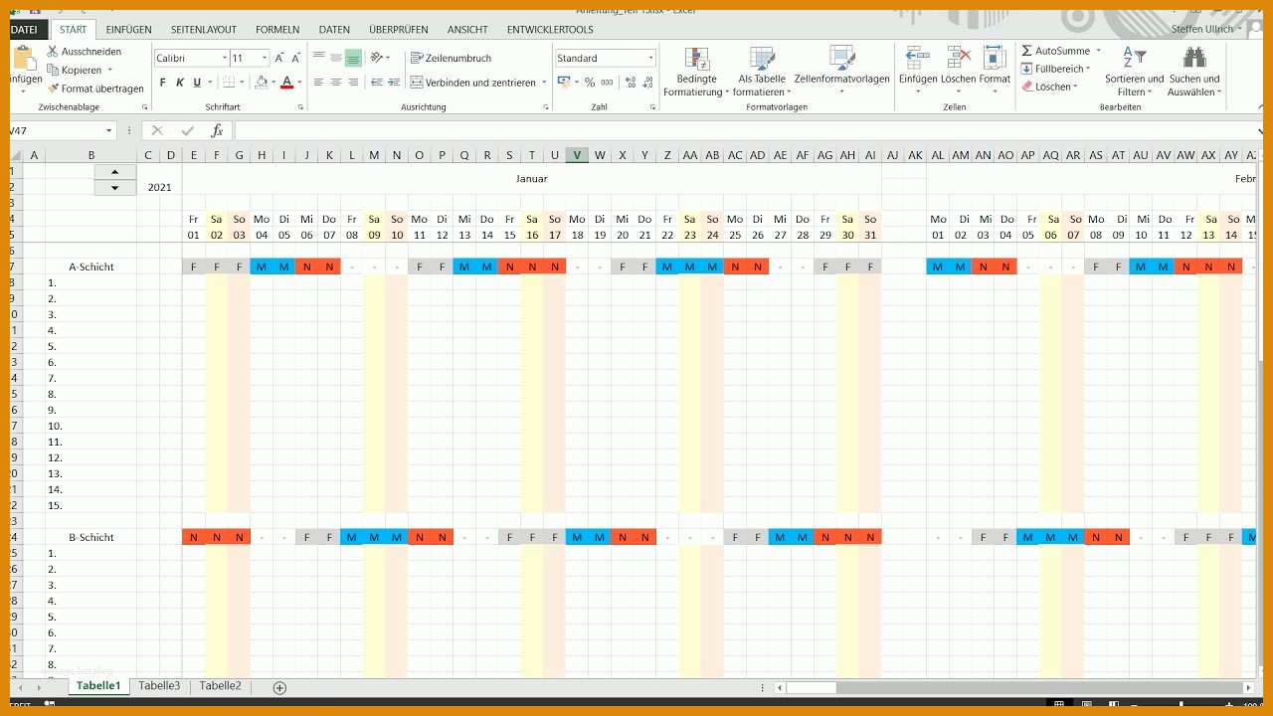Center text horizontally

click(336, 83)
